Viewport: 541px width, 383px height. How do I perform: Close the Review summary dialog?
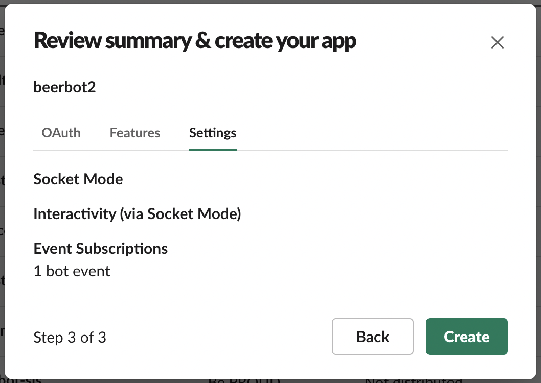click(x=497, y=42)
